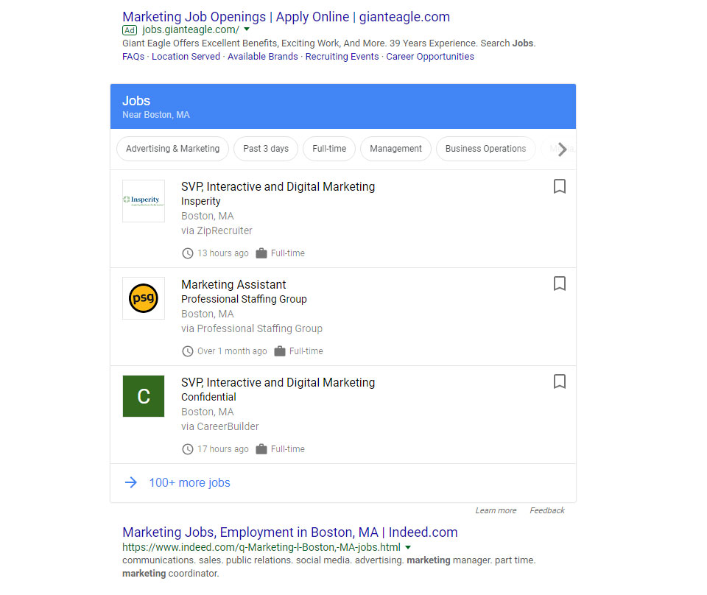Open the Insperity SVP Interactive job title

pyautogui.click(x=278, y=186)
